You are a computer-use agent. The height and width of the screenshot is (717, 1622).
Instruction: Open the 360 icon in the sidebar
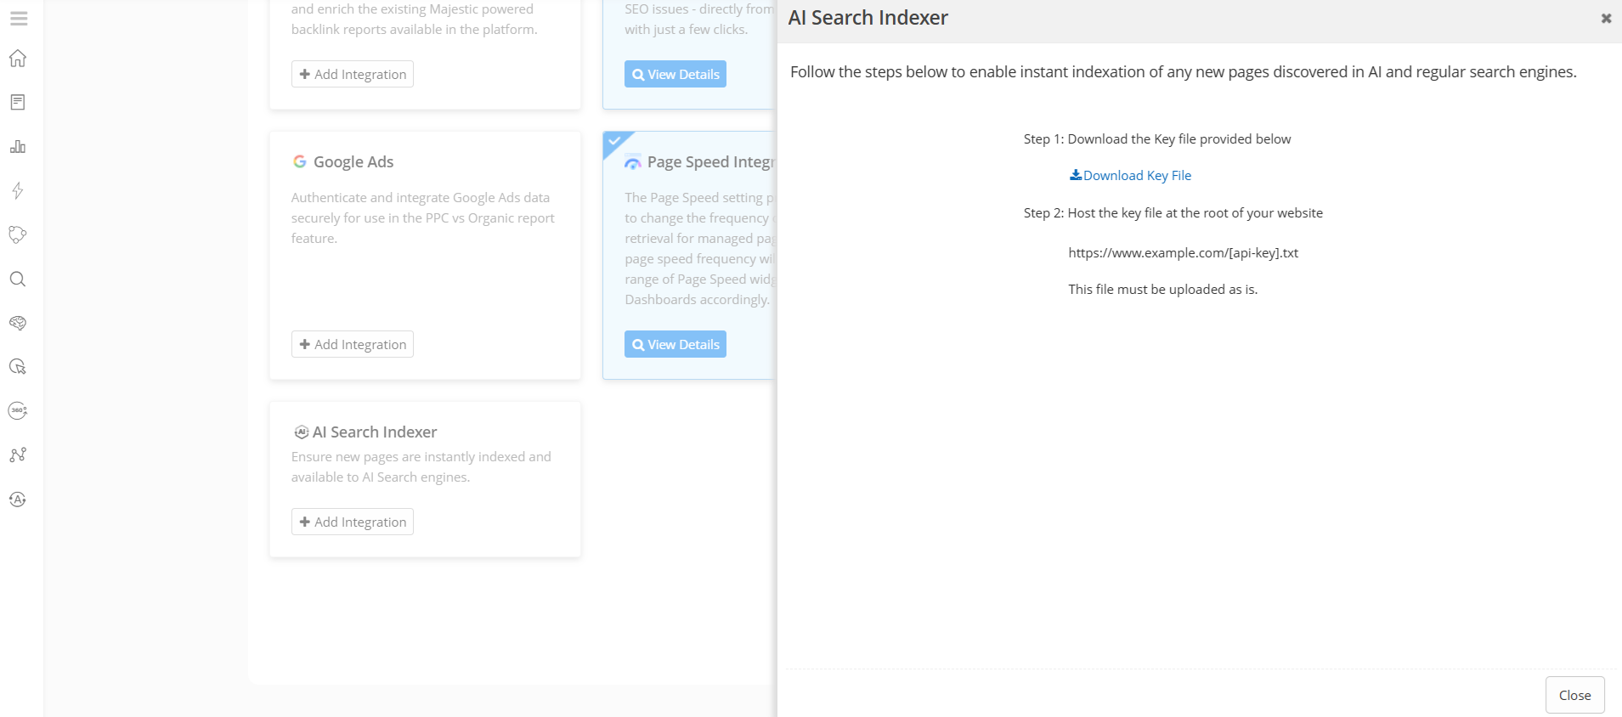click(x=18, y=411)
